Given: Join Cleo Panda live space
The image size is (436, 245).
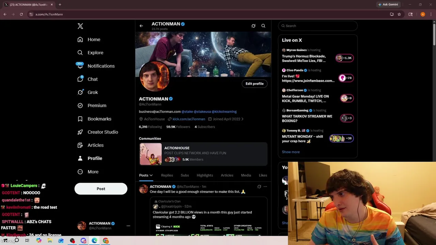Looking at the screenshot, I should tap(318, 76).
